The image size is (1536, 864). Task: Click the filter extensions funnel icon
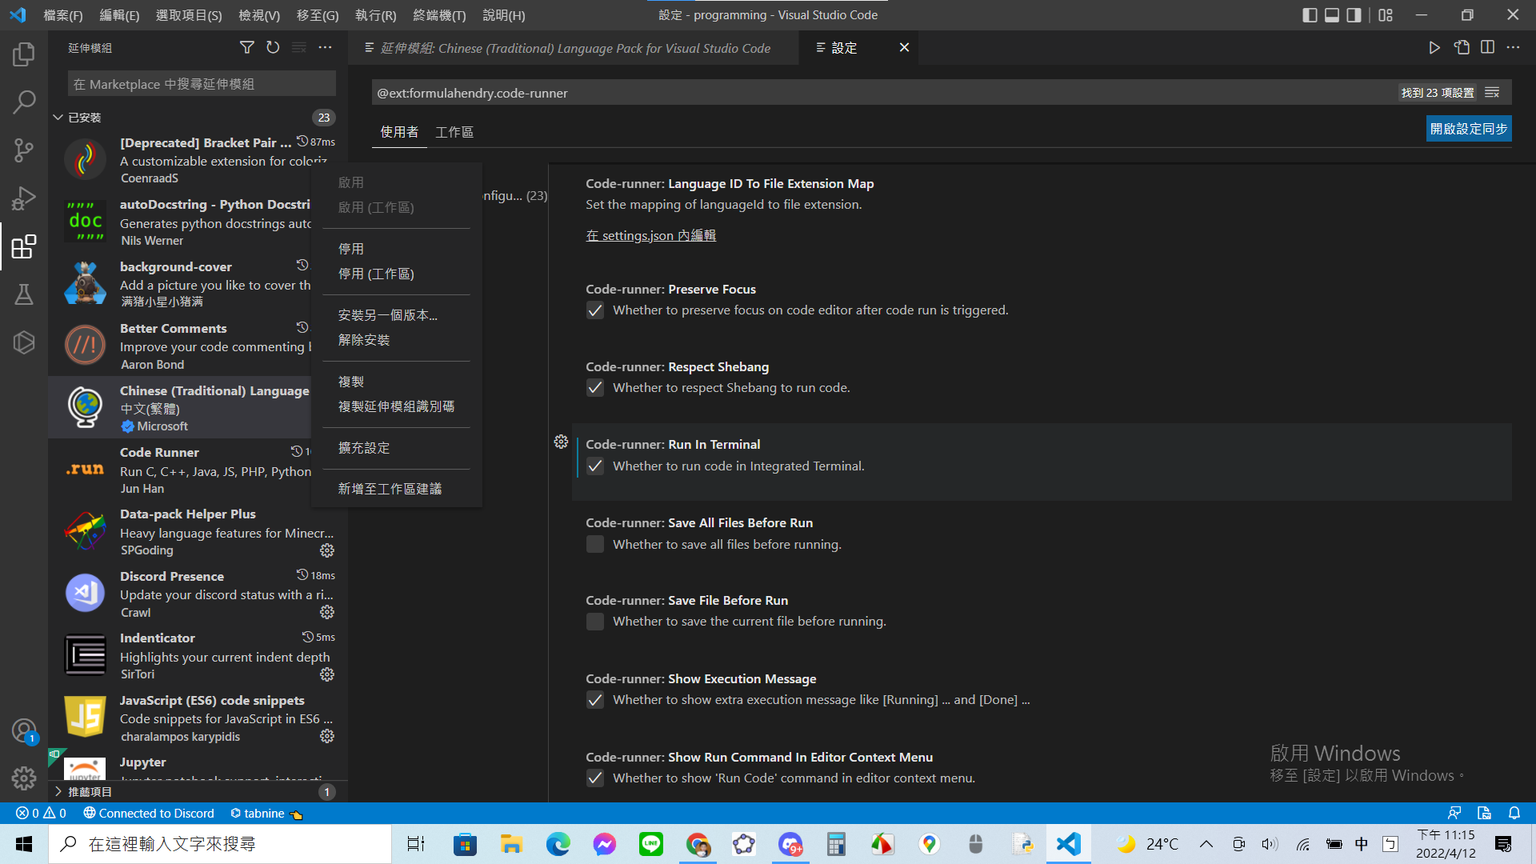pos(247,48)
